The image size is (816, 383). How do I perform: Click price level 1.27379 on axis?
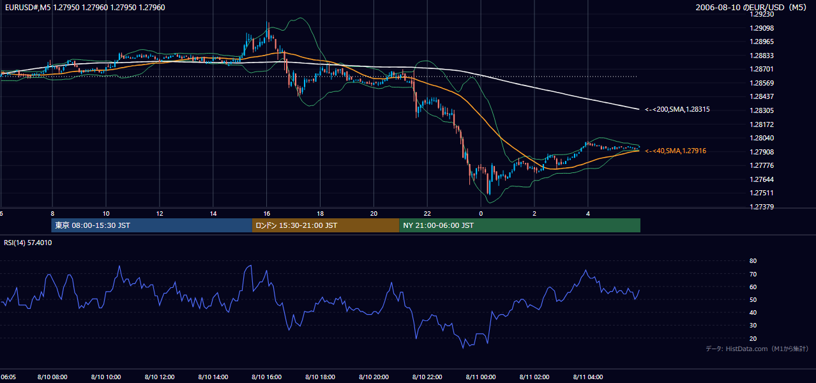(762, 207)
